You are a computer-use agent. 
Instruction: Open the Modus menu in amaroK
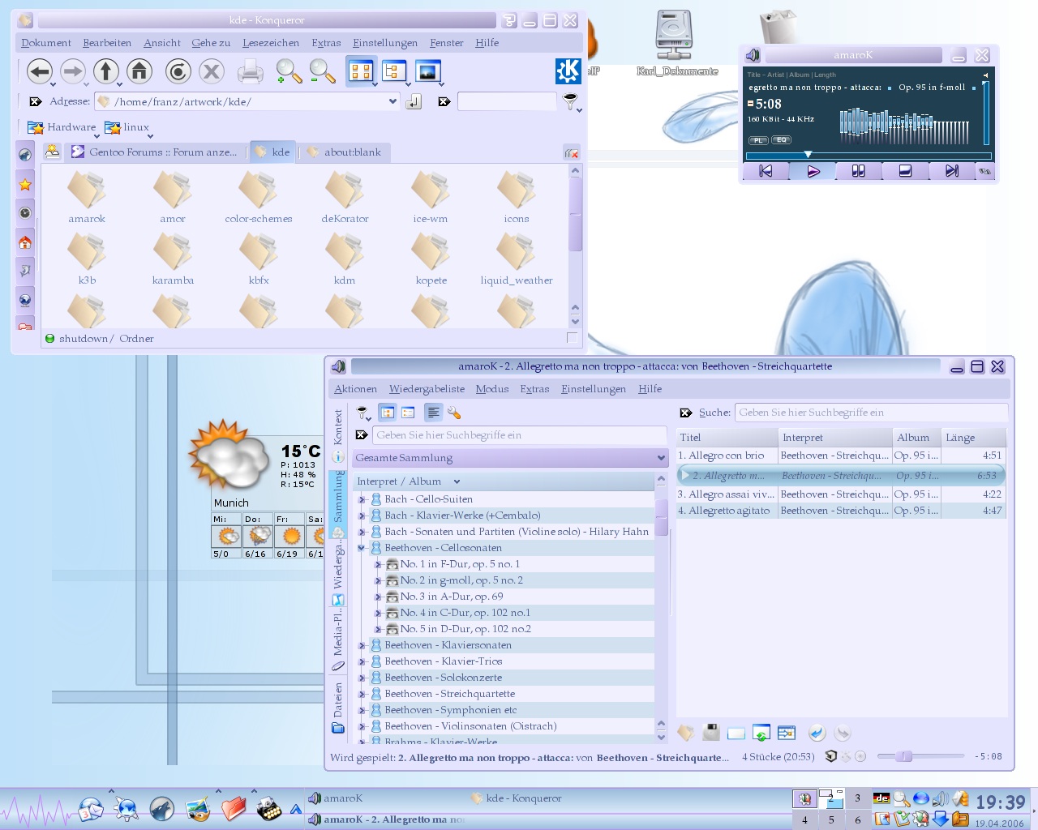pos(492,389)
